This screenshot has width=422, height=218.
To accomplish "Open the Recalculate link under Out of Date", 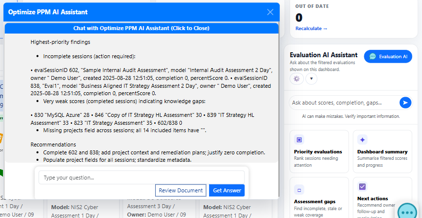I will [x=311, y=29].
